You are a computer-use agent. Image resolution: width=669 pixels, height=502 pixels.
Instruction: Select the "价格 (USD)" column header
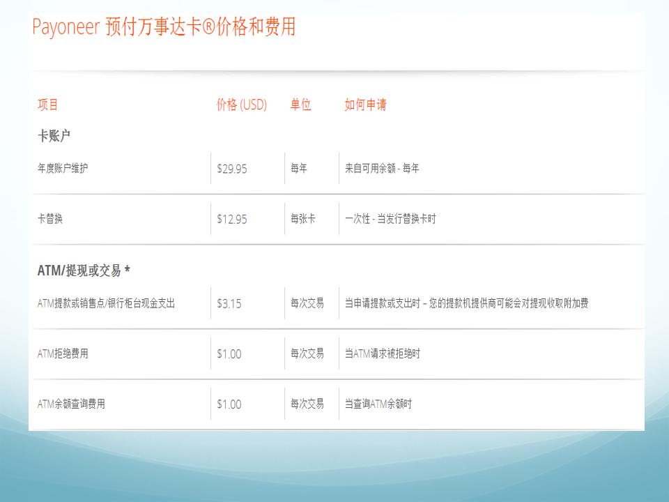[x=242, y=105]
